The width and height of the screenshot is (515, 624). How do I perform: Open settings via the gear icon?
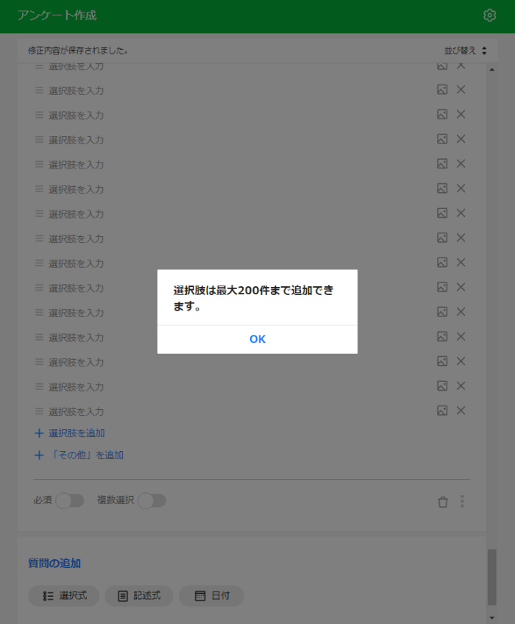click(489, 15)
